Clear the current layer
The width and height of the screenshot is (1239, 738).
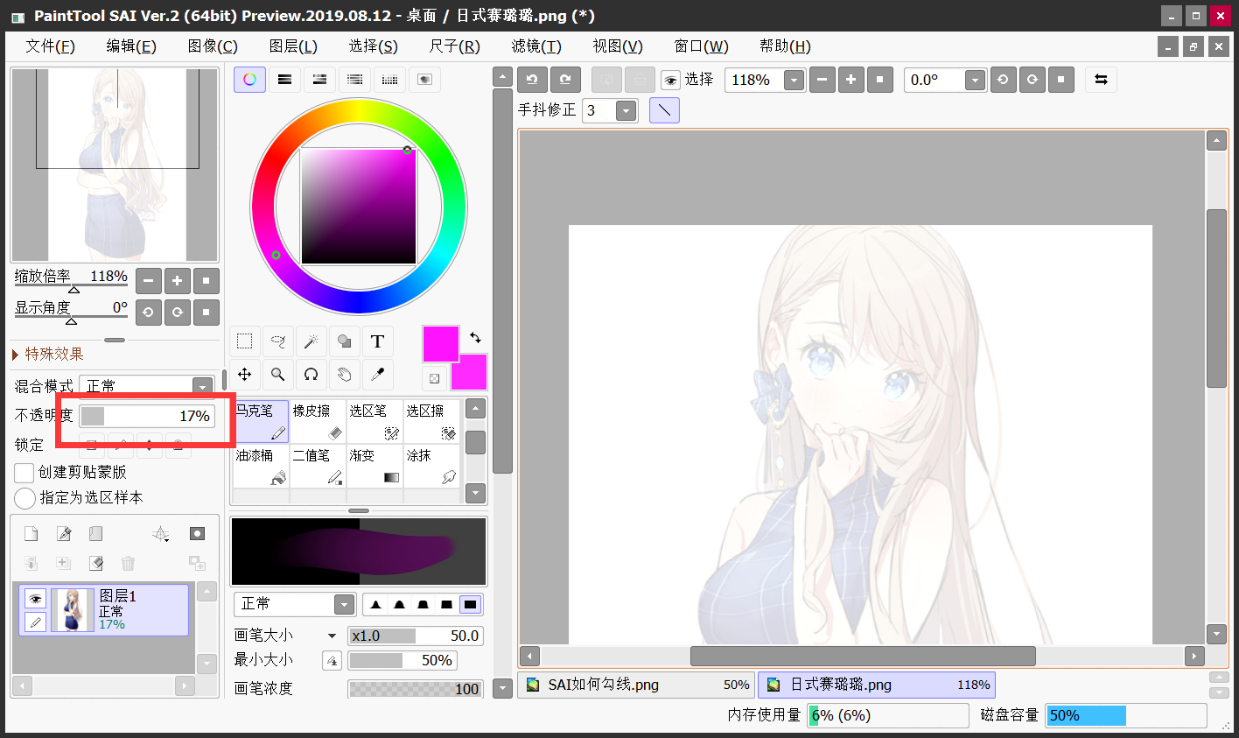click(96, 563)
